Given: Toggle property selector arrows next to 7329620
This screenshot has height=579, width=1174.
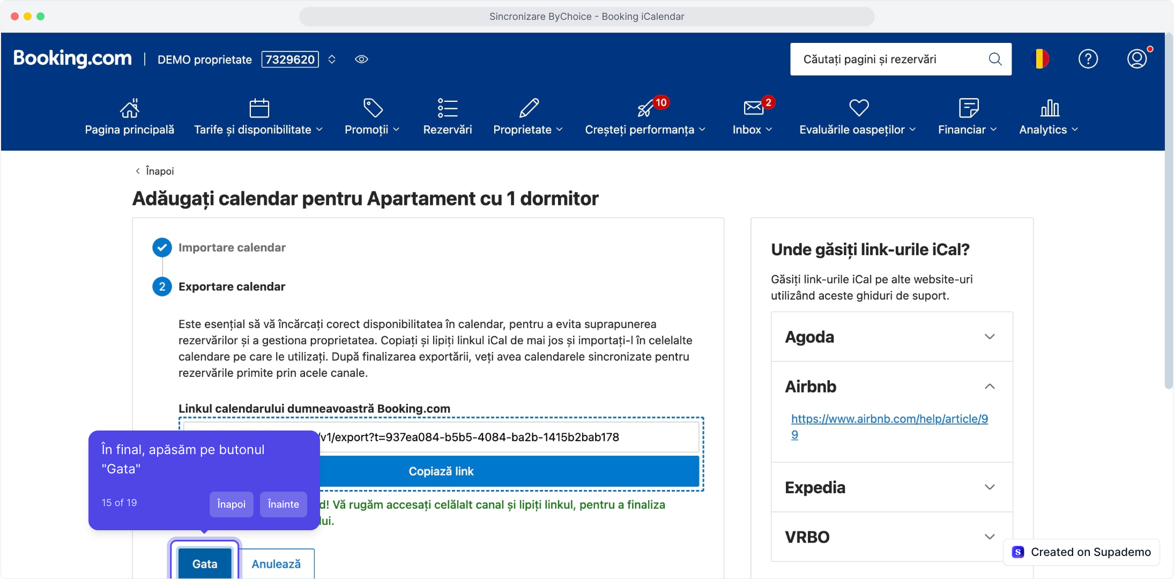Looking at the screenshot, I should click(332, 60).
